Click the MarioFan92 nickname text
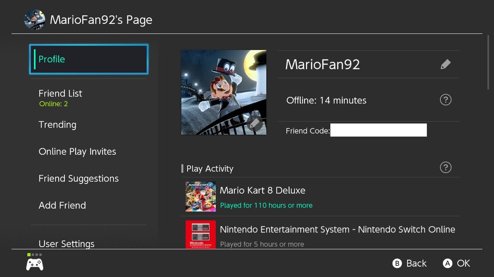This screenshot has width=494, height=277. pos(323,64)
